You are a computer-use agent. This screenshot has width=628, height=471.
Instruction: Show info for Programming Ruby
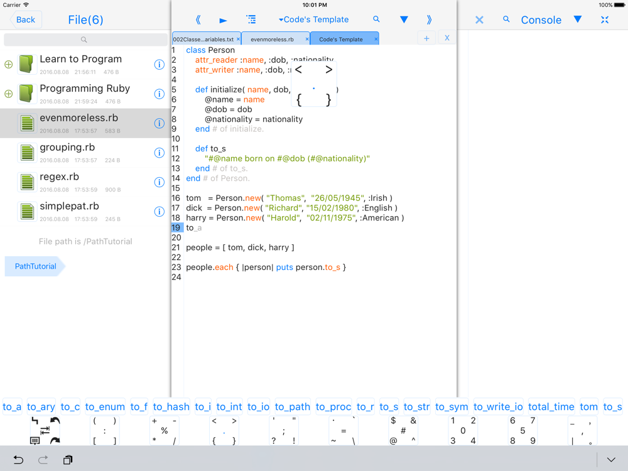(x=160, y=94)
